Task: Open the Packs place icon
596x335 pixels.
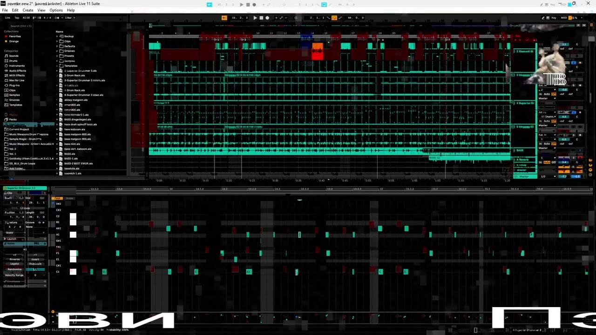Action: pos(6,120)
